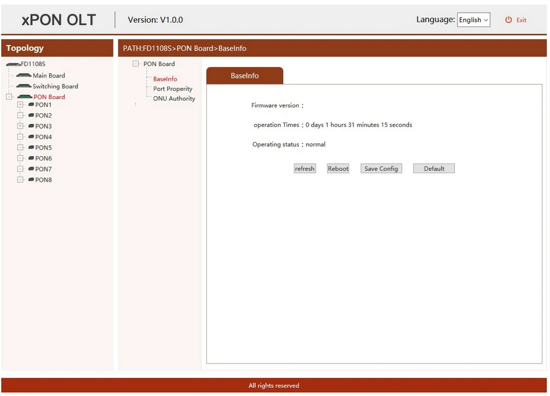Click the Reboot button

click(338, 169)
